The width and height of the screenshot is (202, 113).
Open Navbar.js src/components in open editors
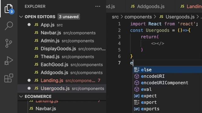pyautogui.click(x=62, y=33)
